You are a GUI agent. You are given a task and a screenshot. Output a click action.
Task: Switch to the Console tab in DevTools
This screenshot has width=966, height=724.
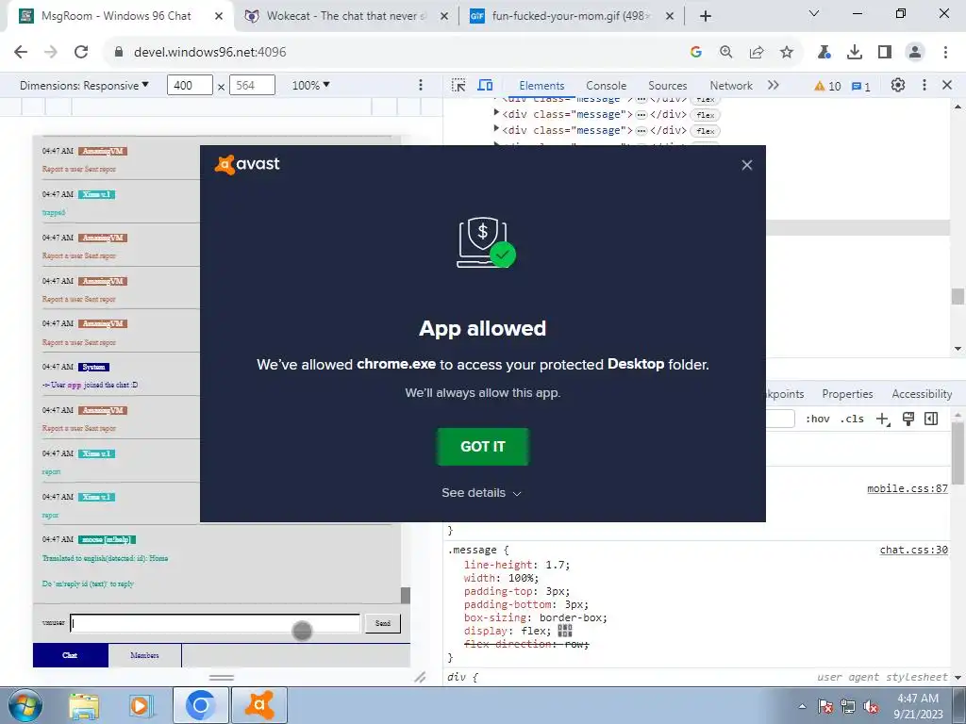607,86
